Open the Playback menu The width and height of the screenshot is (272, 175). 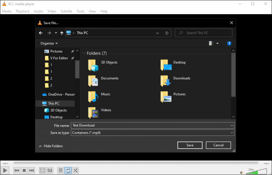click(x=23, y=11)
